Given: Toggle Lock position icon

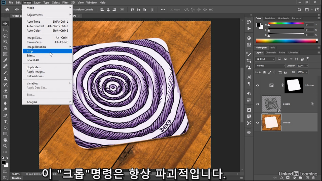Looking at the screenshot, I should coord(274,72).
